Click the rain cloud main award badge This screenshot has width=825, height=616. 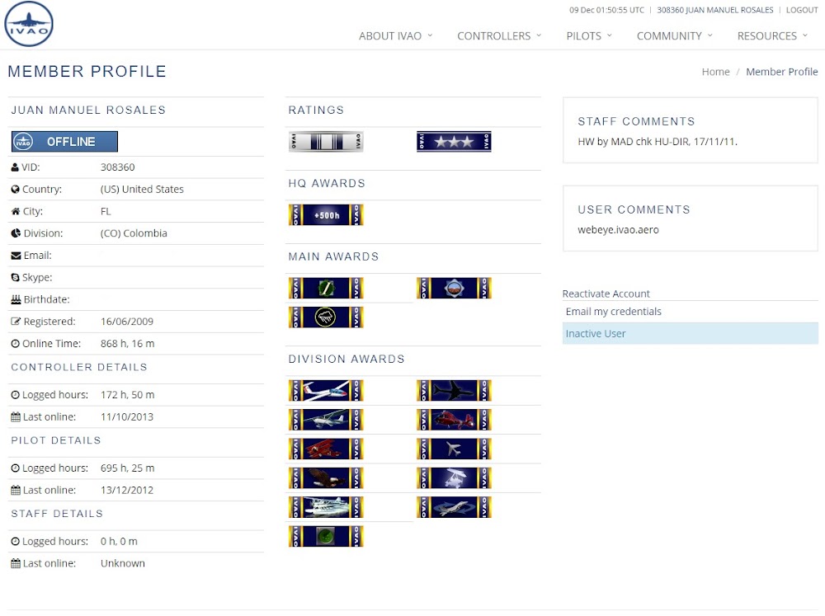point(326,317)
